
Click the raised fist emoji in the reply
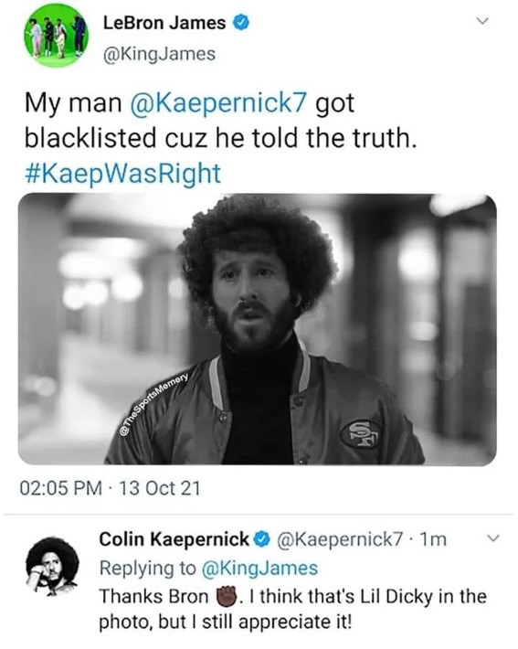point(227,596)
